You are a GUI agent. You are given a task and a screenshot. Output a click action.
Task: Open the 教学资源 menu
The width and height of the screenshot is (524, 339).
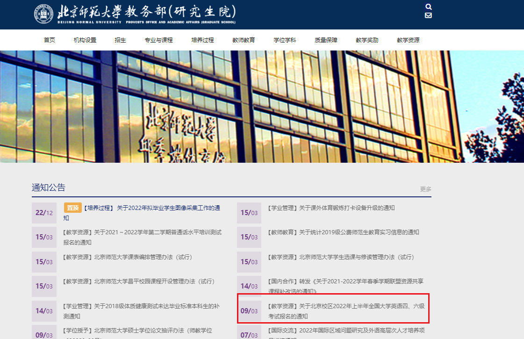408,40
